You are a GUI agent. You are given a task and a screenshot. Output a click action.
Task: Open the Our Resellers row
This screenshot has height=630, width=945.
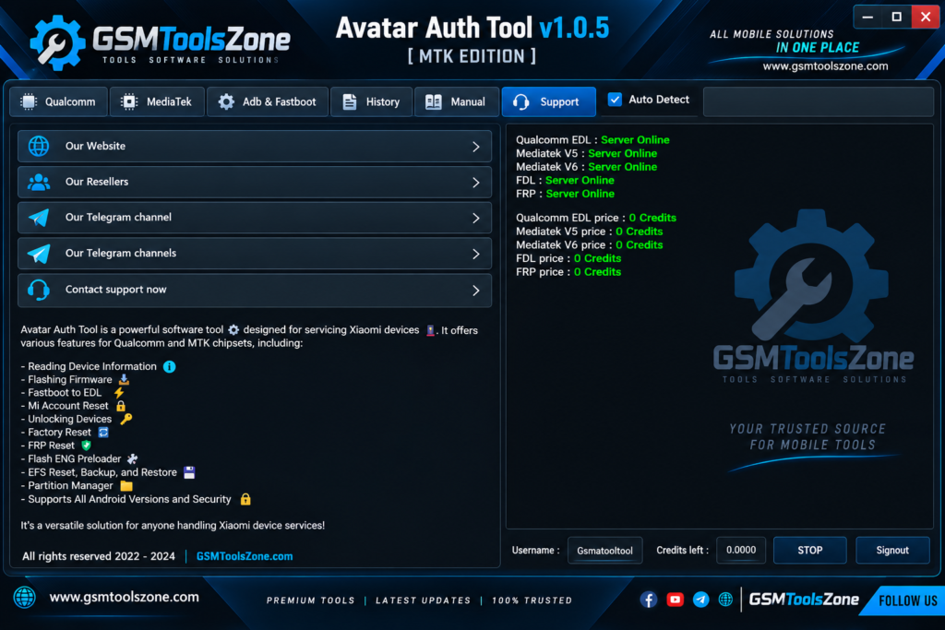pyautogui.click(x=255, y=182)
